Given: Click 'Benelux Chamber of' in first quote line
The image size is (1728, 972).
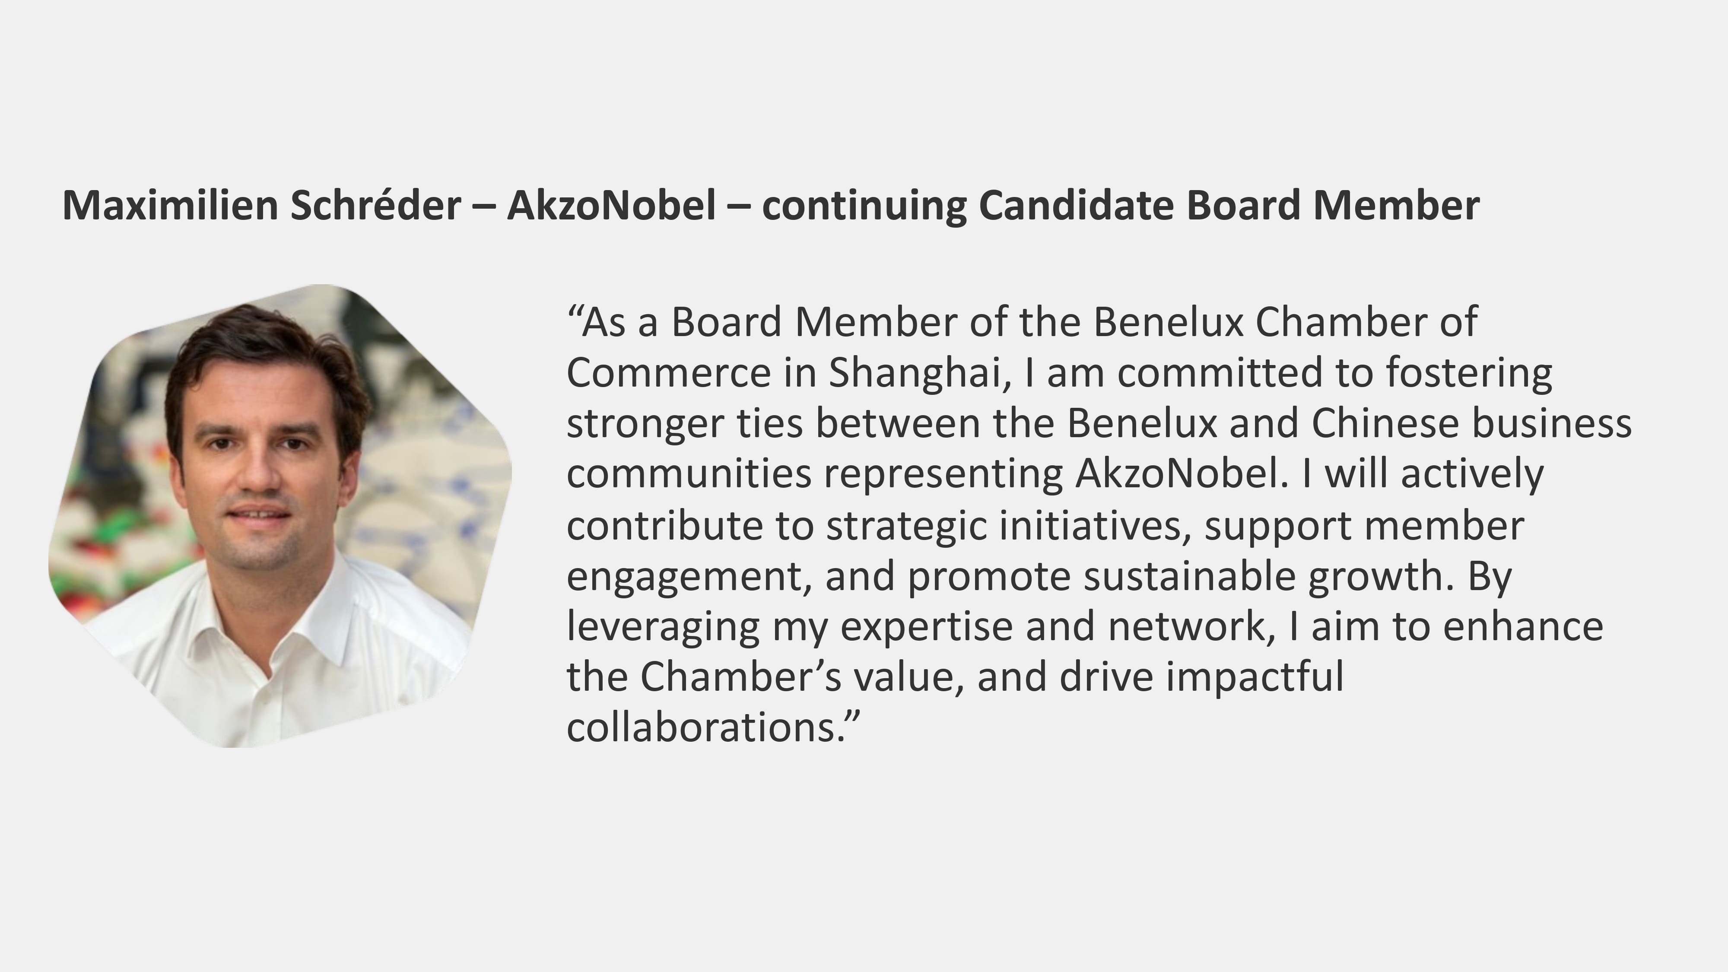Looking at the screenshot, I should (1285, 322).
